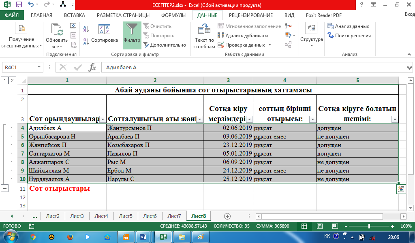
Task: Undo the last action
Action: (x=31, y=4)
